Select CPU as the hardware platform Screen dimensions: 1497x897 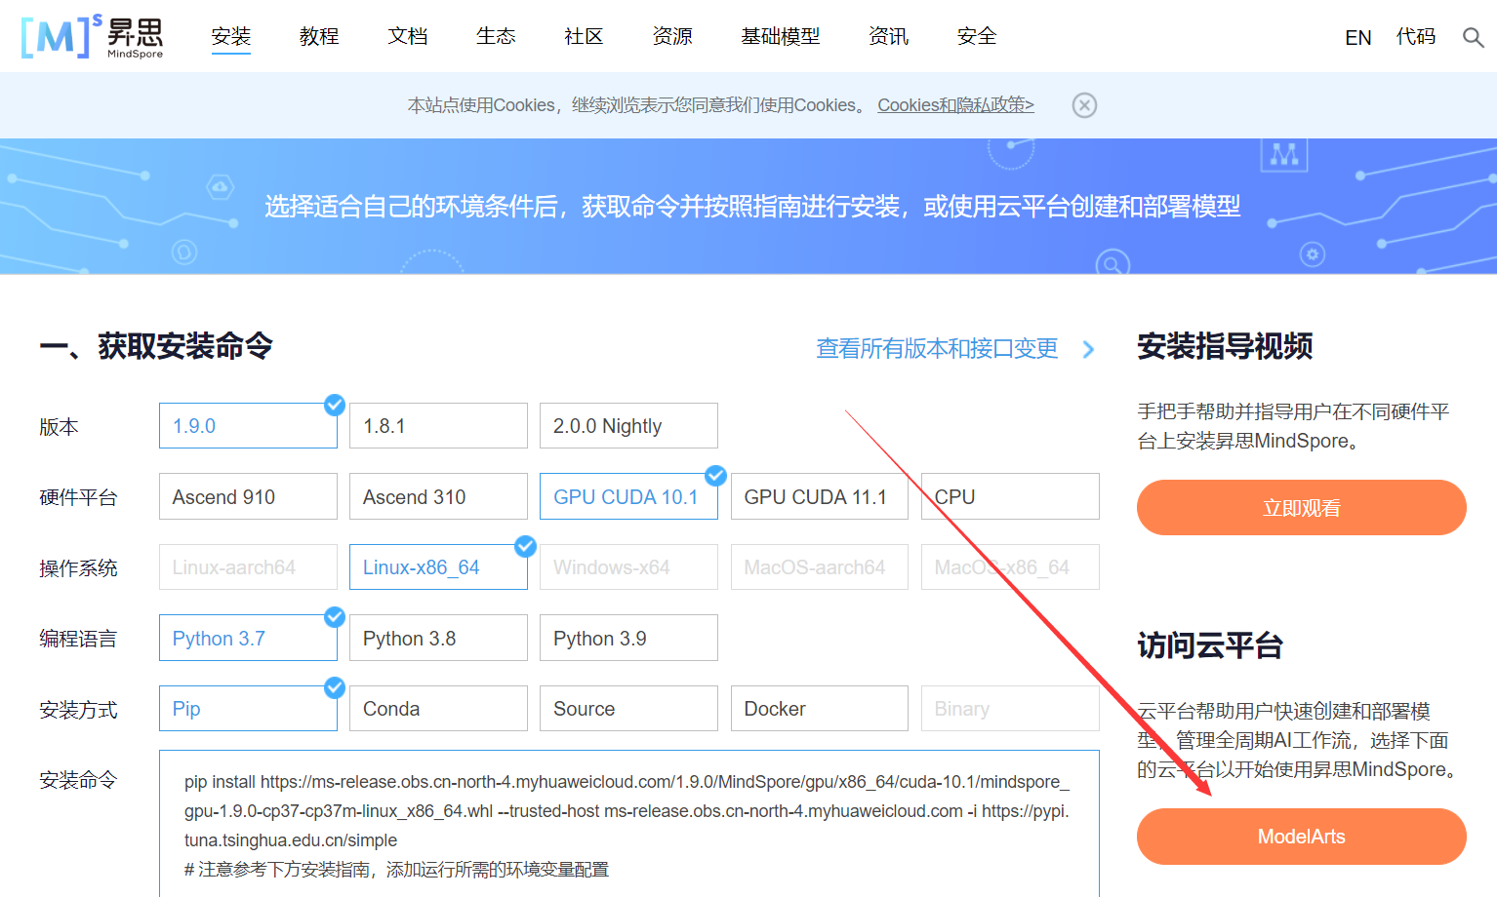(1009, 496)
